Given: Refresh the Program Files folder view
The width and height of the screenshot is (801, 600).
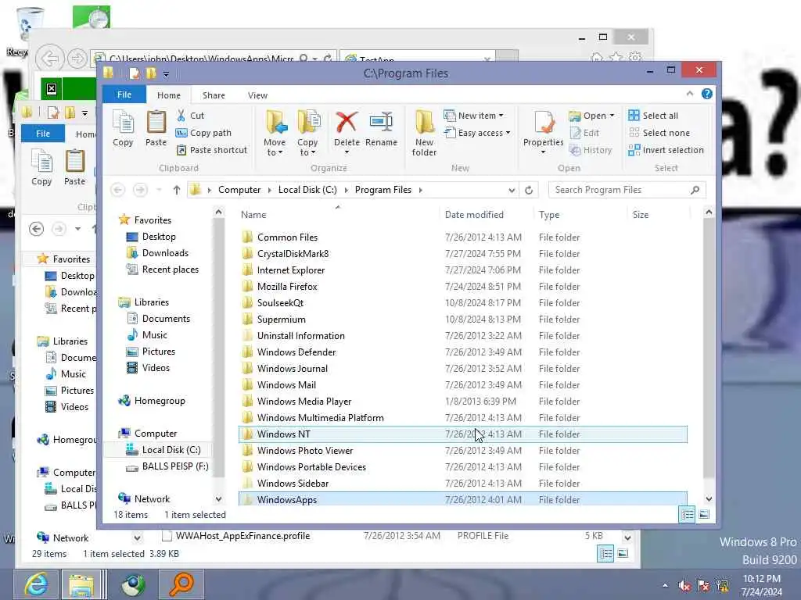Looking at the screenshot, I should pyautogui.click(x=529, y=191).
